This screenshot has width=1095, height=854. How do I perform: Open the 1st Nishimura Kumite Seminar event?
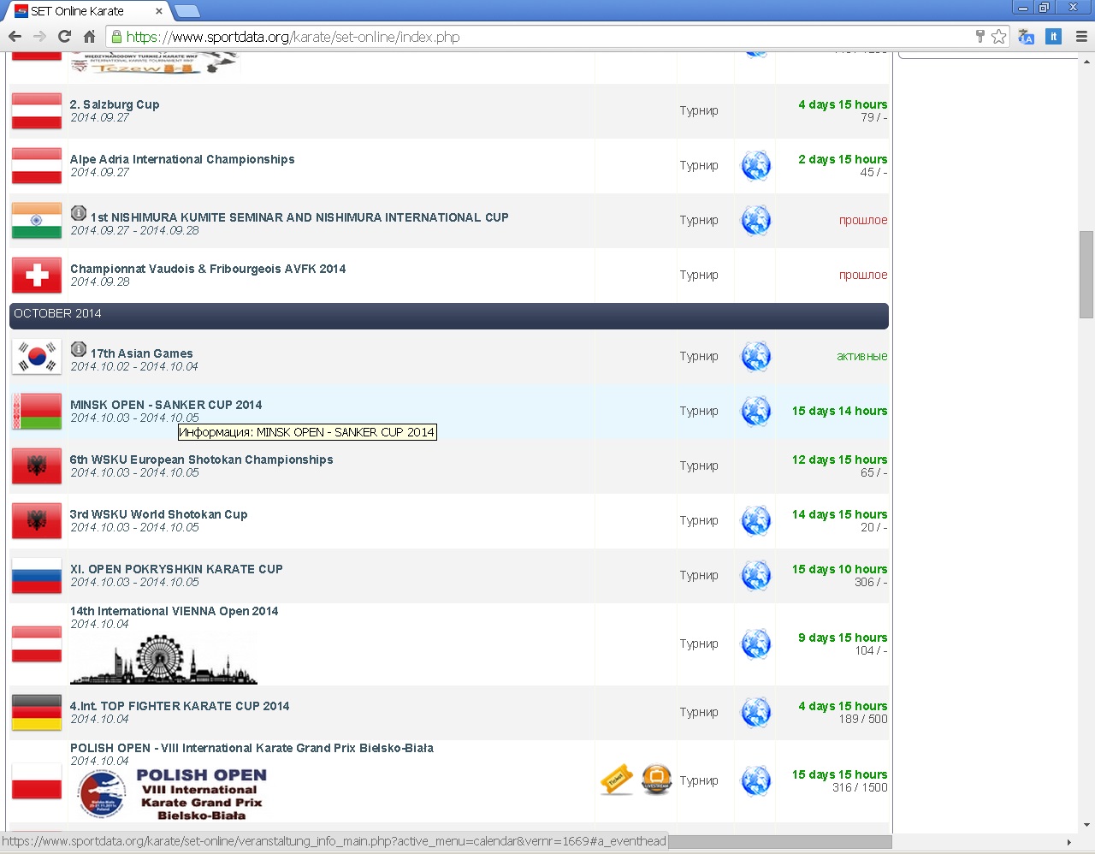[299, 217]
